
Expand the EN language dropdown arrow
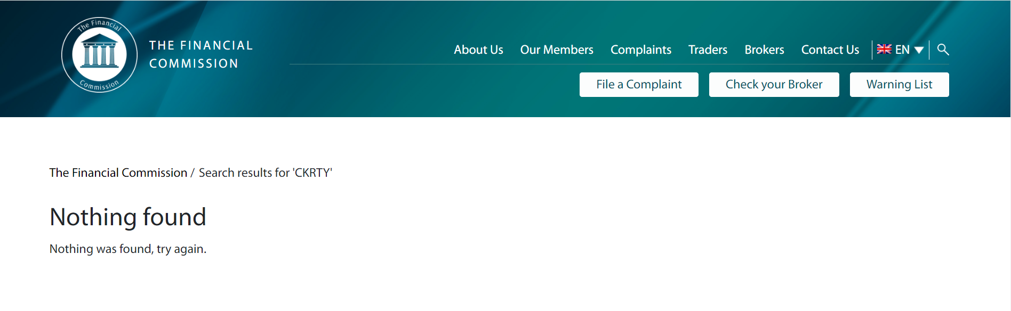919,50
